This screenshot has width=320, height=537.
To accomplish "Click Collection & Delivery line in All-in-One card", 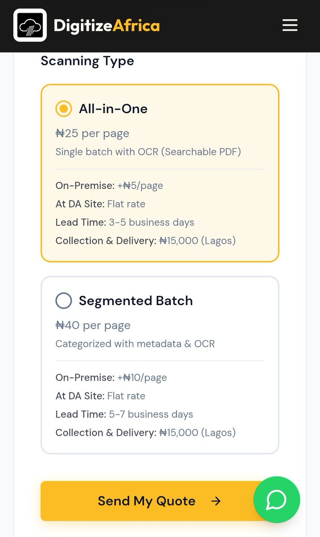I will click(x=145, y=241).
